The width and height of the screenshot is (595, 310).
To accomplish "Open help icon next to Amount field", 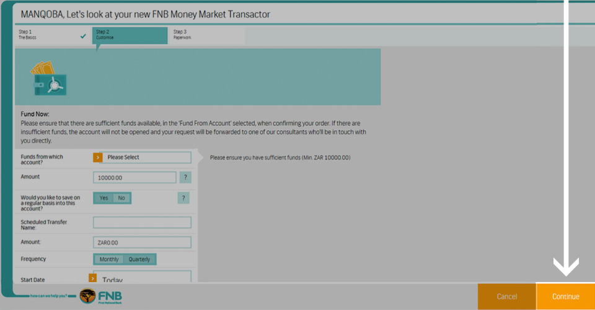I will pos(185,177).
